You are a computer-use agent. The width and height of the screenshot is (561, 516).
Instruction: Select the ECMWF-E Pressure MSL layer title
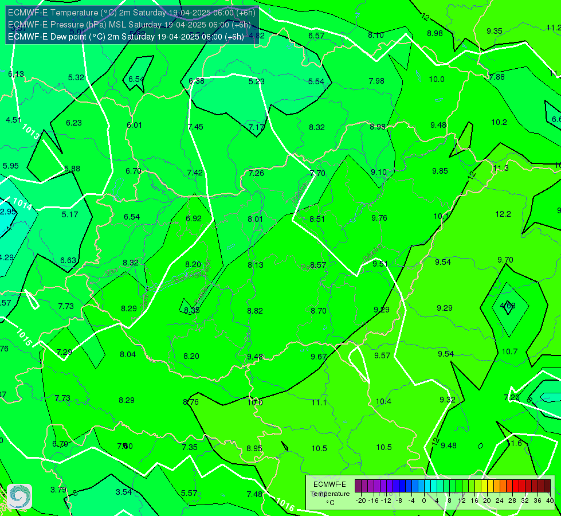(129, 25)
